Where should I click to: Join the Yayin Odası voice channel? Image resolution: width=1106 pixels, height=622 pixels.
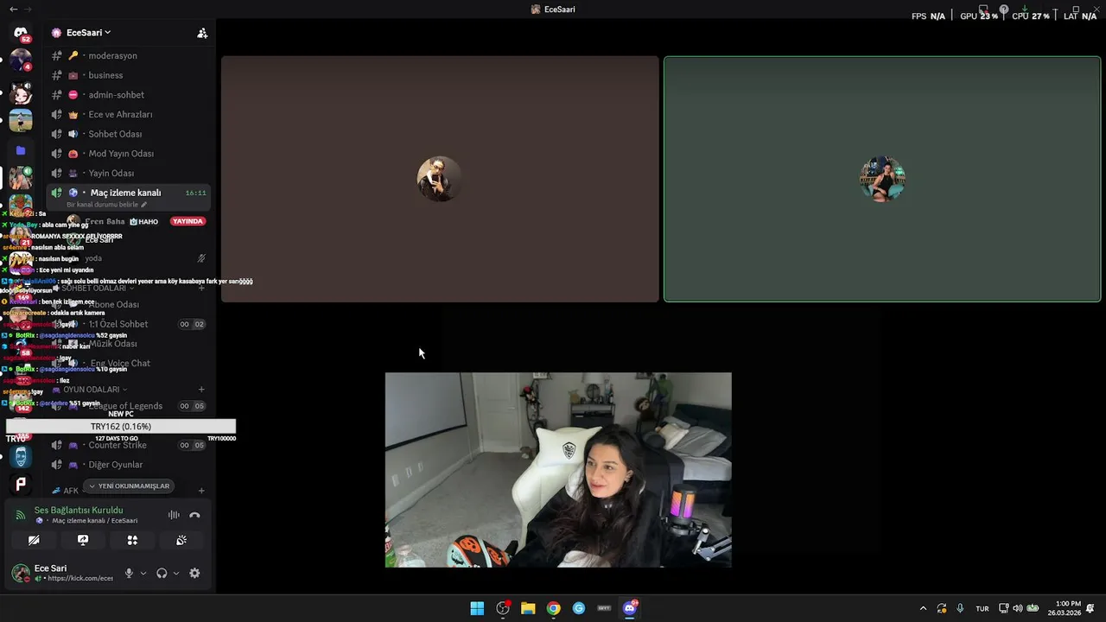coord(130,173)
